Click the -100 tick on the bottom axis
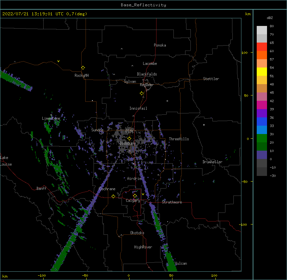This screenshot has height=280, width=287. click(42, 275)
